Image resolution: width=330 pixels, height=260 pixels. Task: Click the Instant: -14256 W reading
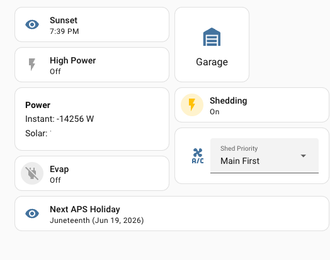(x=60, y=119)
